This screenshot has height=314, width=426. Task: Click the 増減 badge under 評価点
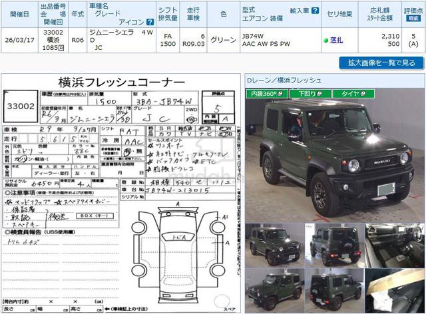(413, 18)
